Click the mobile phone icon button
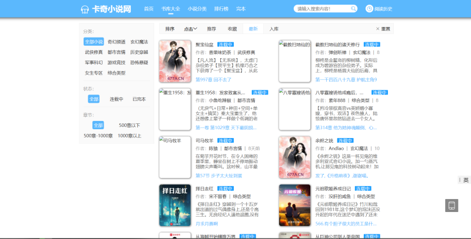 pos(452,206)
